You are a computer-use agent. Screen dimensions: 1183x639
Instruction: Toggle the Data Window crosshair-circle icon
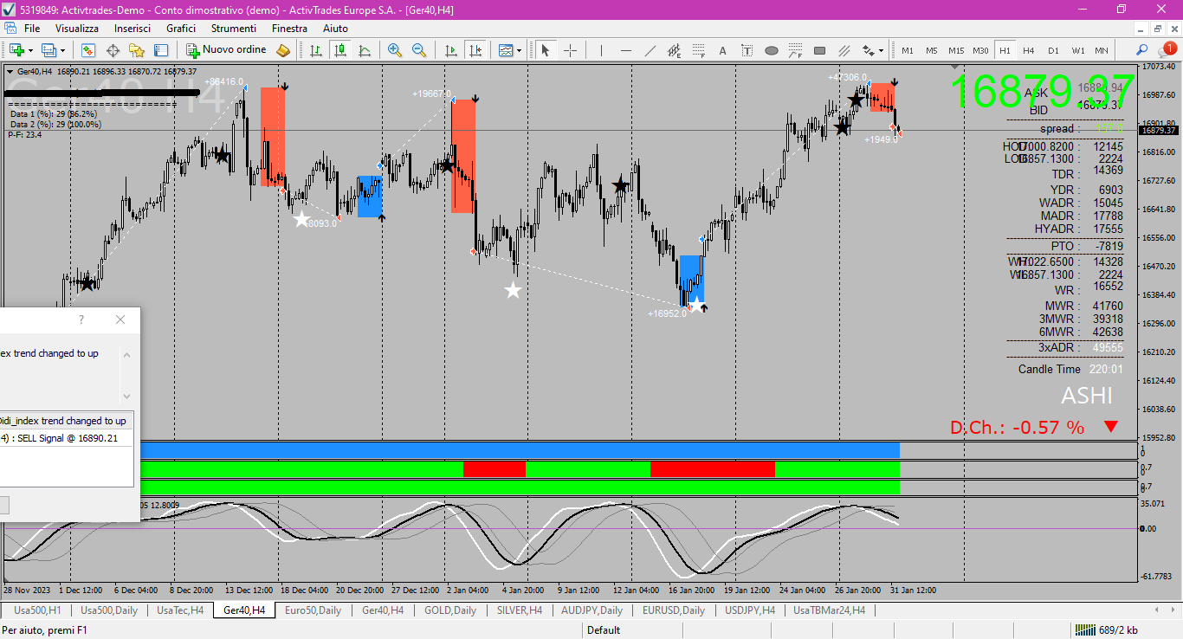[113, 50]
